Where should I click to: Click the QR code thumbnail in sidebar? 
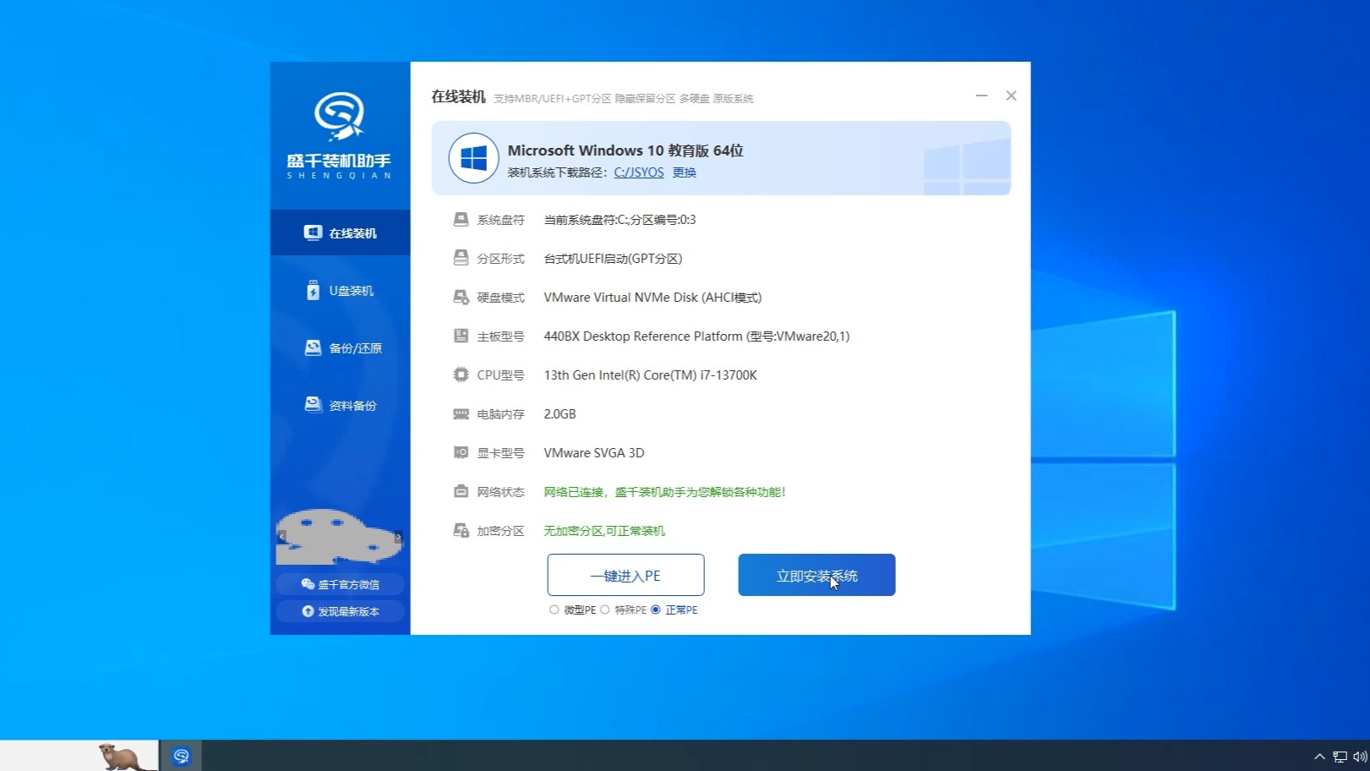[340, 537]
